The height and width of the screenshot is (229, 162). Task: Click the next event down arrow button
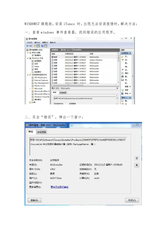coord(137,165)
